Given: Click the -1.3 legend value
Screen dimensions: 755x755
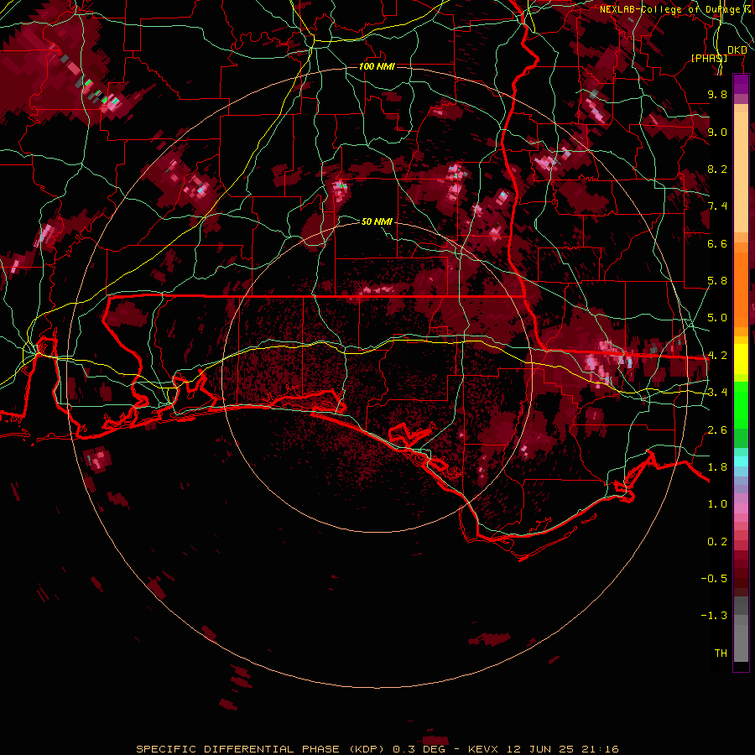Looking at the screenshot, I should (714, 616).
